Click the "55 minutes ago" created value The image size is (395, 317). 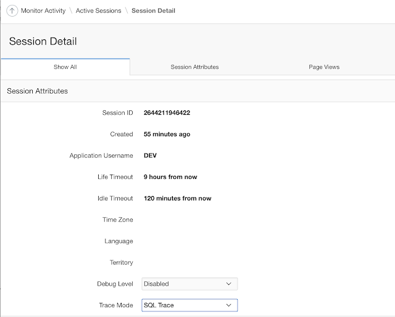click(x=167, y=134)
